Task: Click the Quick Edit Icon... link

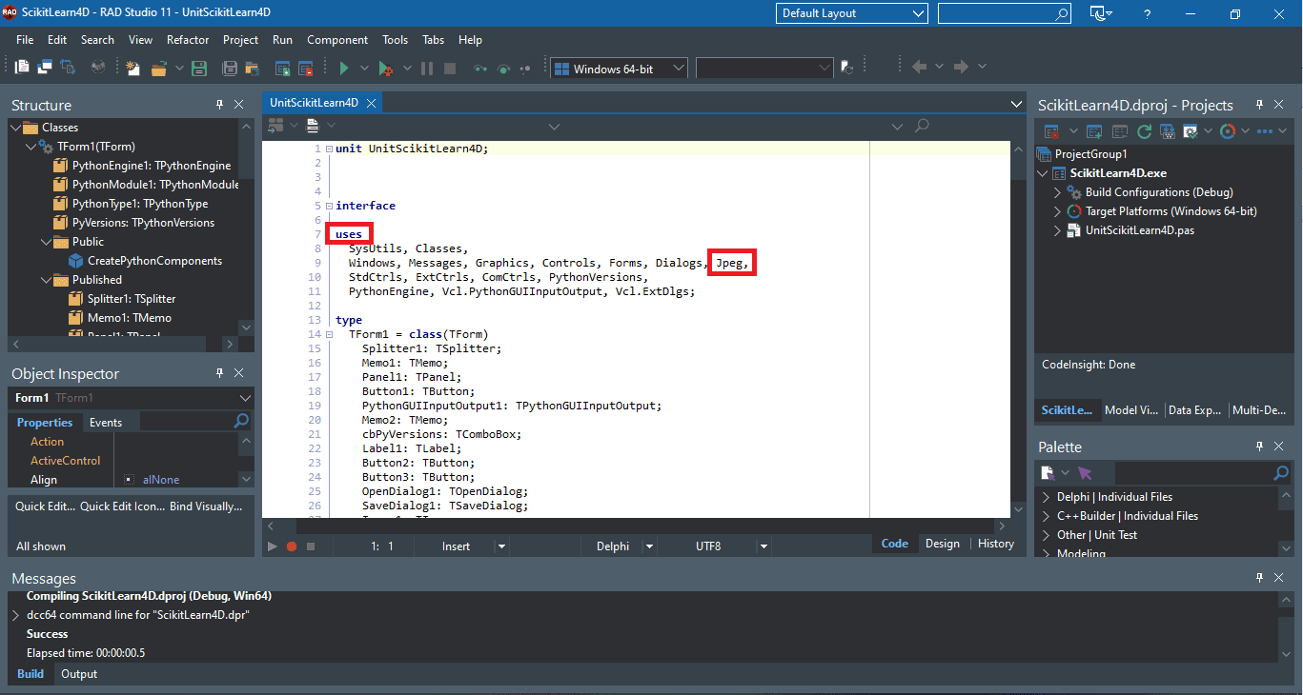Action: tap(122, 506)
